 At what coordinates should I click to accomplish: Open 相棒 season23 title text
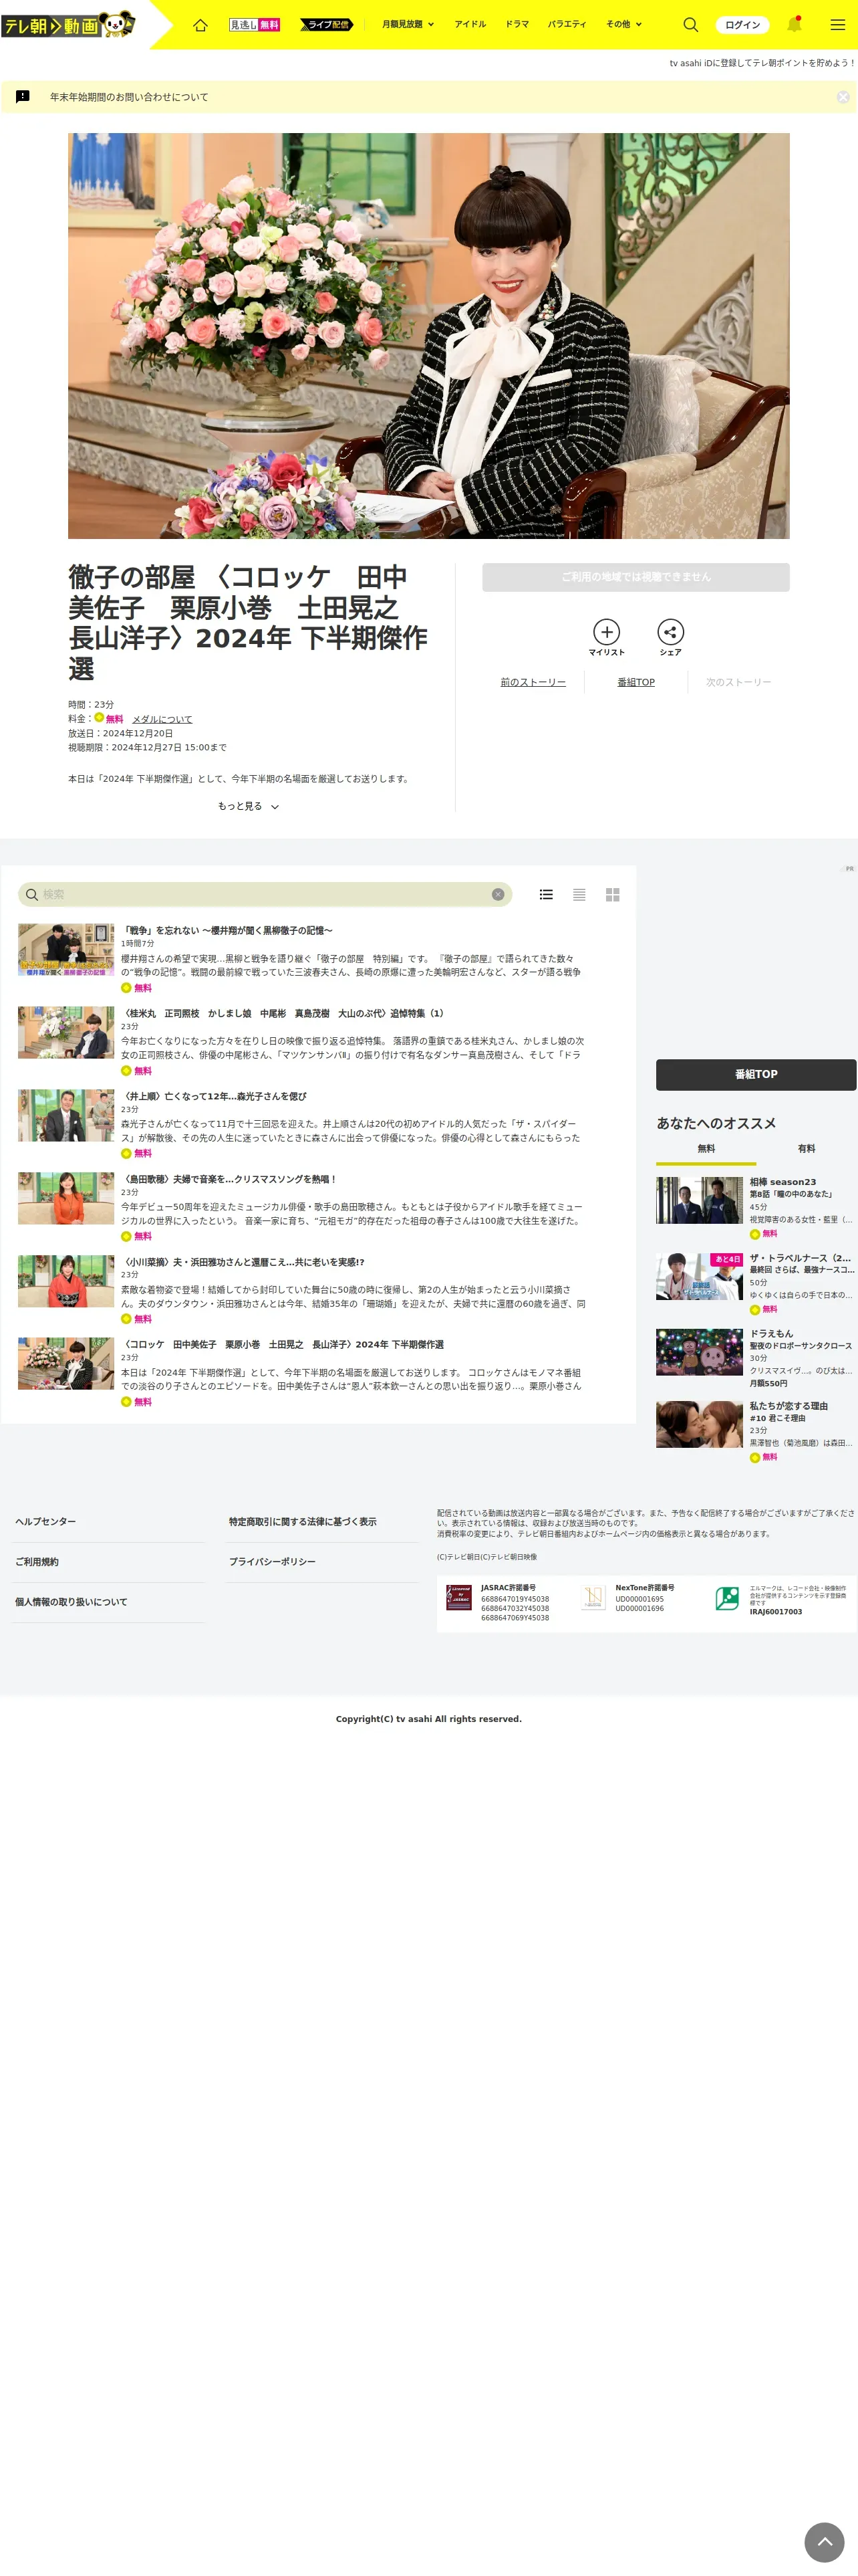coord(783,1182)
